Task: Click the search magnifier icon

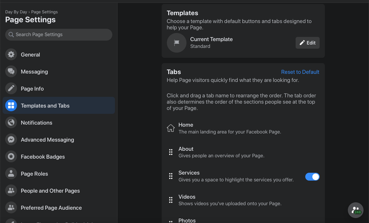Action: pos(11,35)
